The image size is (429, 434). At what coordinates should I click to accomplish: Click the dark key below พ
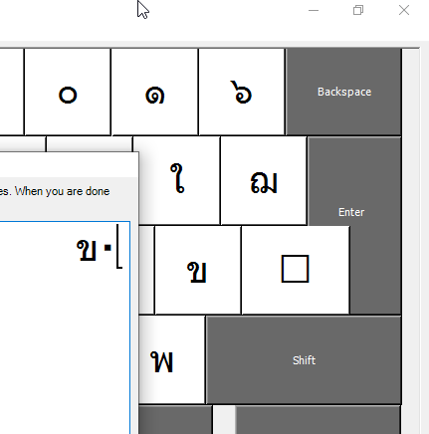pyautogui.click(x=175, y=419)
